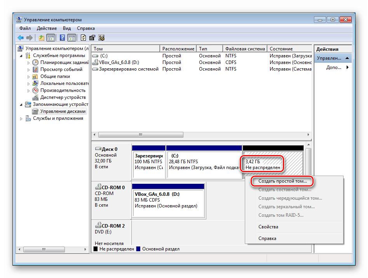Open the Справка menu in menu bar

[x=85, y=28]
